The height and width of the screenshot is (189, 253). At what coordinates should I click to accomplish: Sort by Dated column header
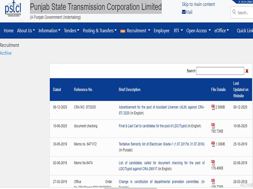[x=57, y=89]
